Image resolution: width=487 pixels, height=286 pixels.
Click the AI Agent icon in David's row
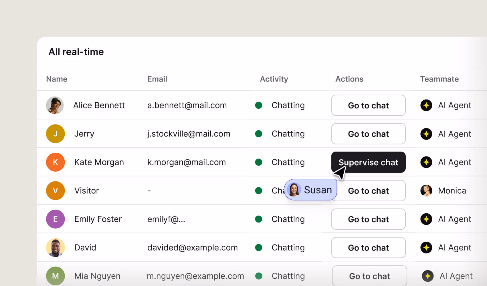pos(426,247)
